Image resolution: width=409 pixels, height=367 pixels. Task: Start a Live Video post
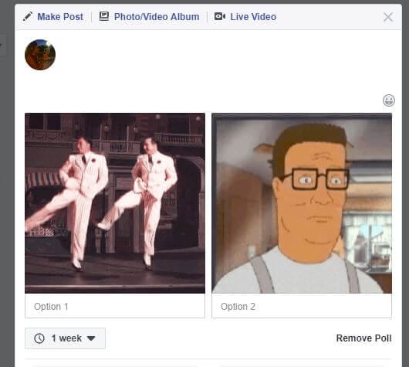point(253,17)
